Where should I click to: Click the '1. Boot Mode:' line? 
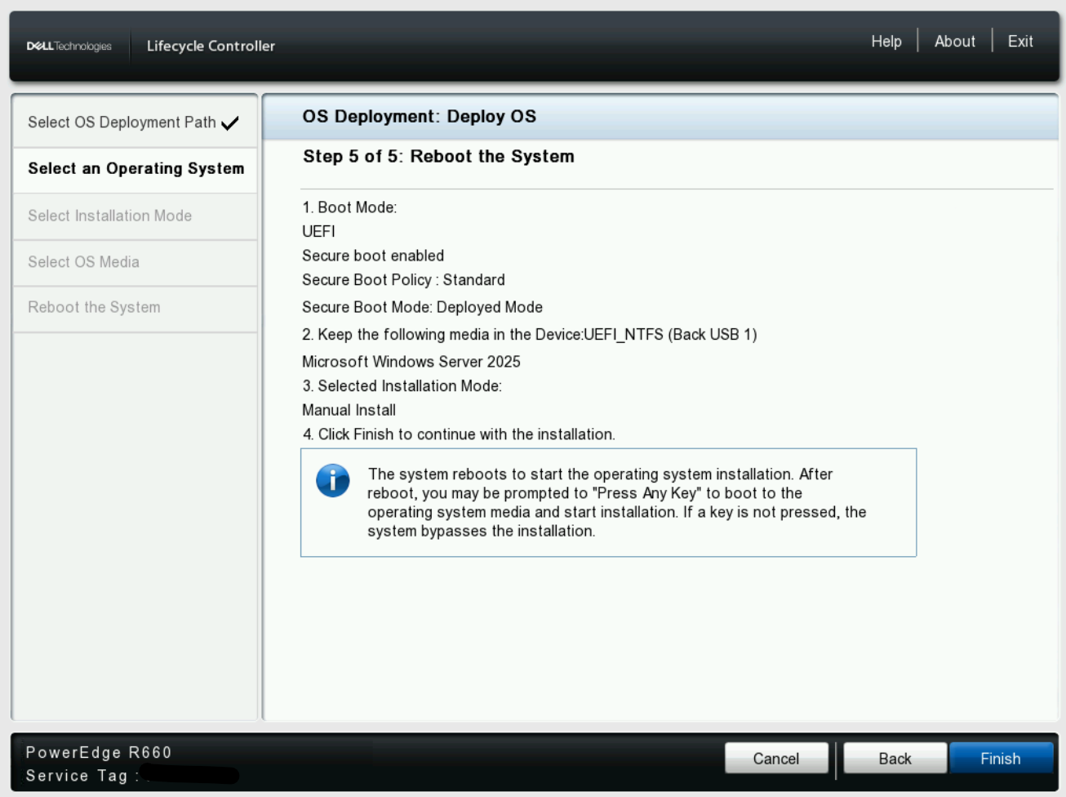[349, 207]
